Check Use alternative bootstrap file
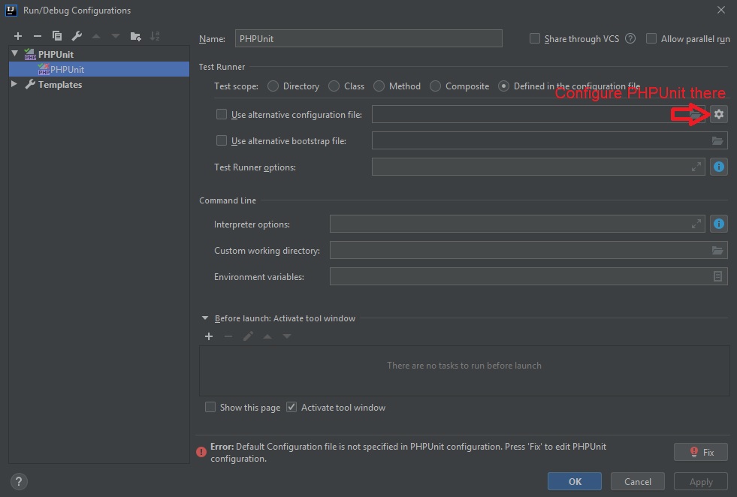Screen dimensions: 737x497 [222, 140]
